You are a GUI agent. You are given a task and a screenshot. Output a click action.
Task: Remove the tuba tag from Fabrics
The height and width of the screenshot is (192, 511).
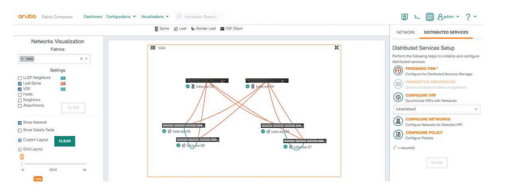22,59
